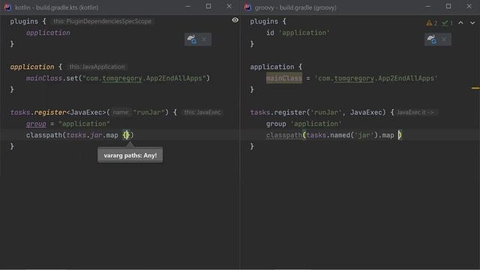Click "runJar" string in kotlin editor
The width and height of the screenshot is (480, 270).
149,112
